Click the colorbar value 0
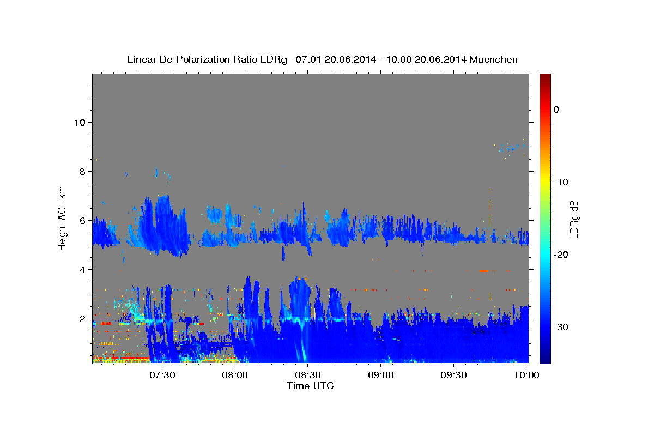Screen dimensions: 654x436 [x=556, y=110]
